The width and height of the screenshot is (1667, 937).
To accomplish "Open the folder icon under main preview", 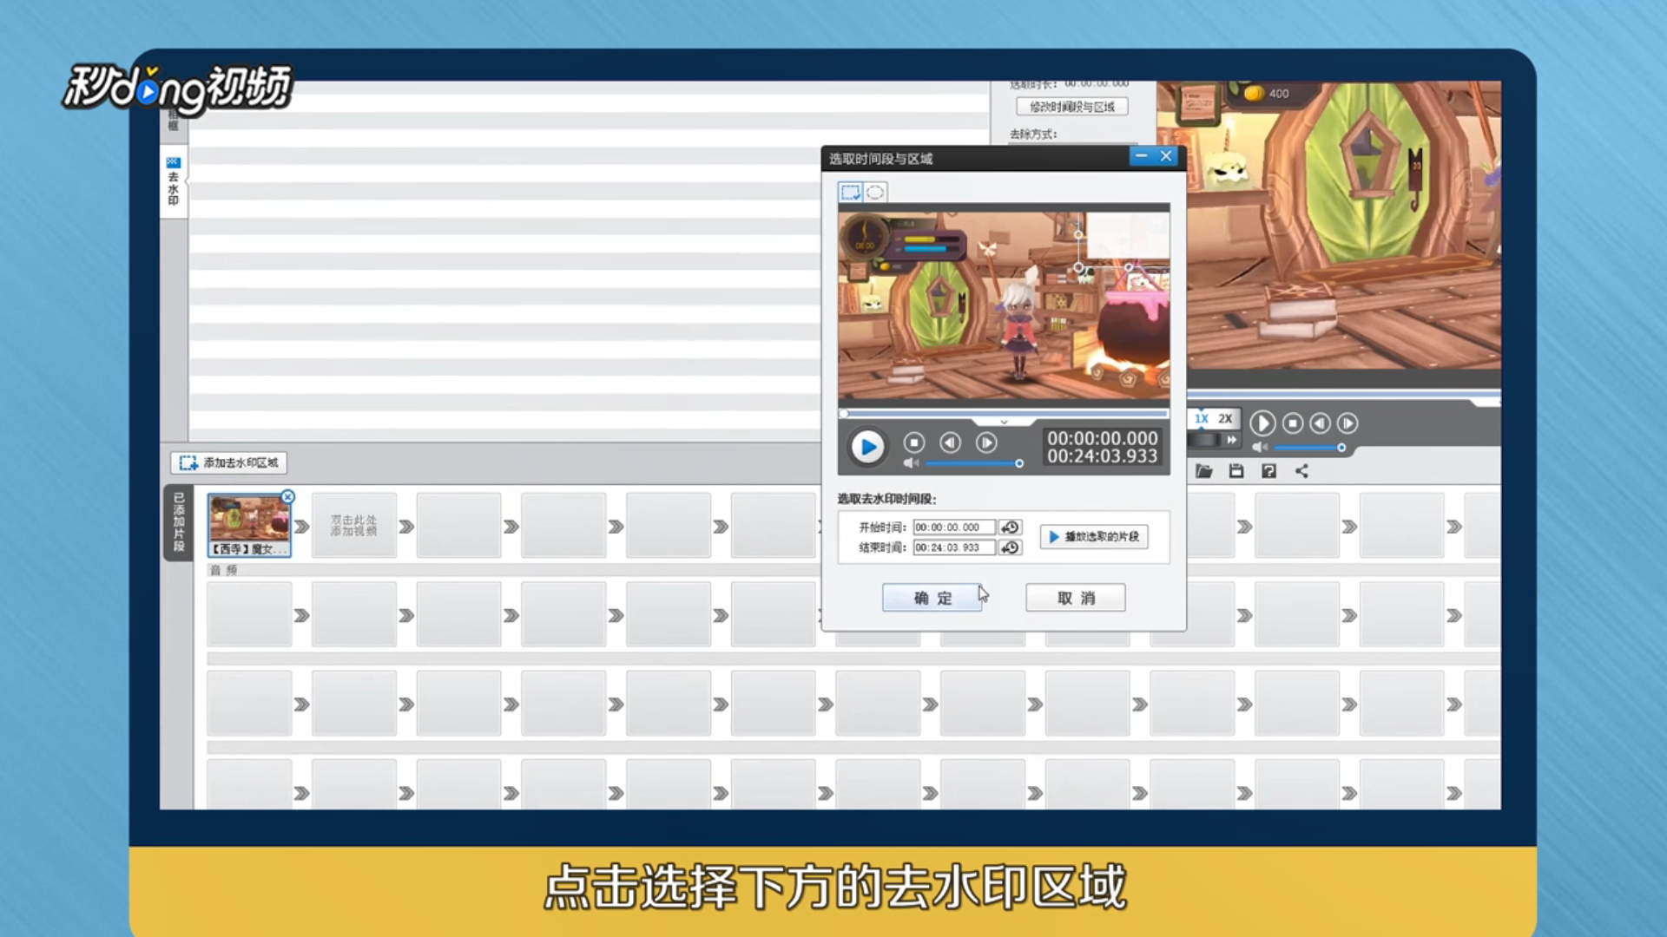I will (1203, 471).
